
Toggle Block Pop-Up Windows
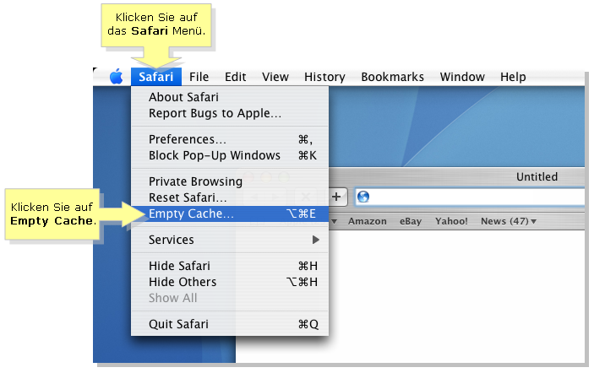click(230, 155)
